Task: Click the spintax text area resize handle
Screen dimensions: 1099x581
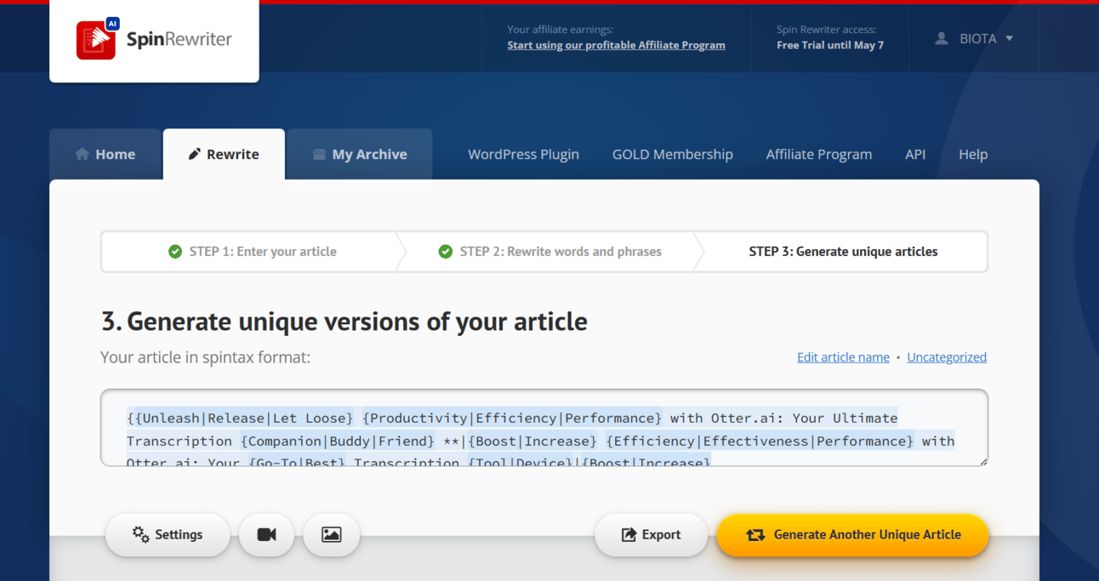Action: (982, 460)
